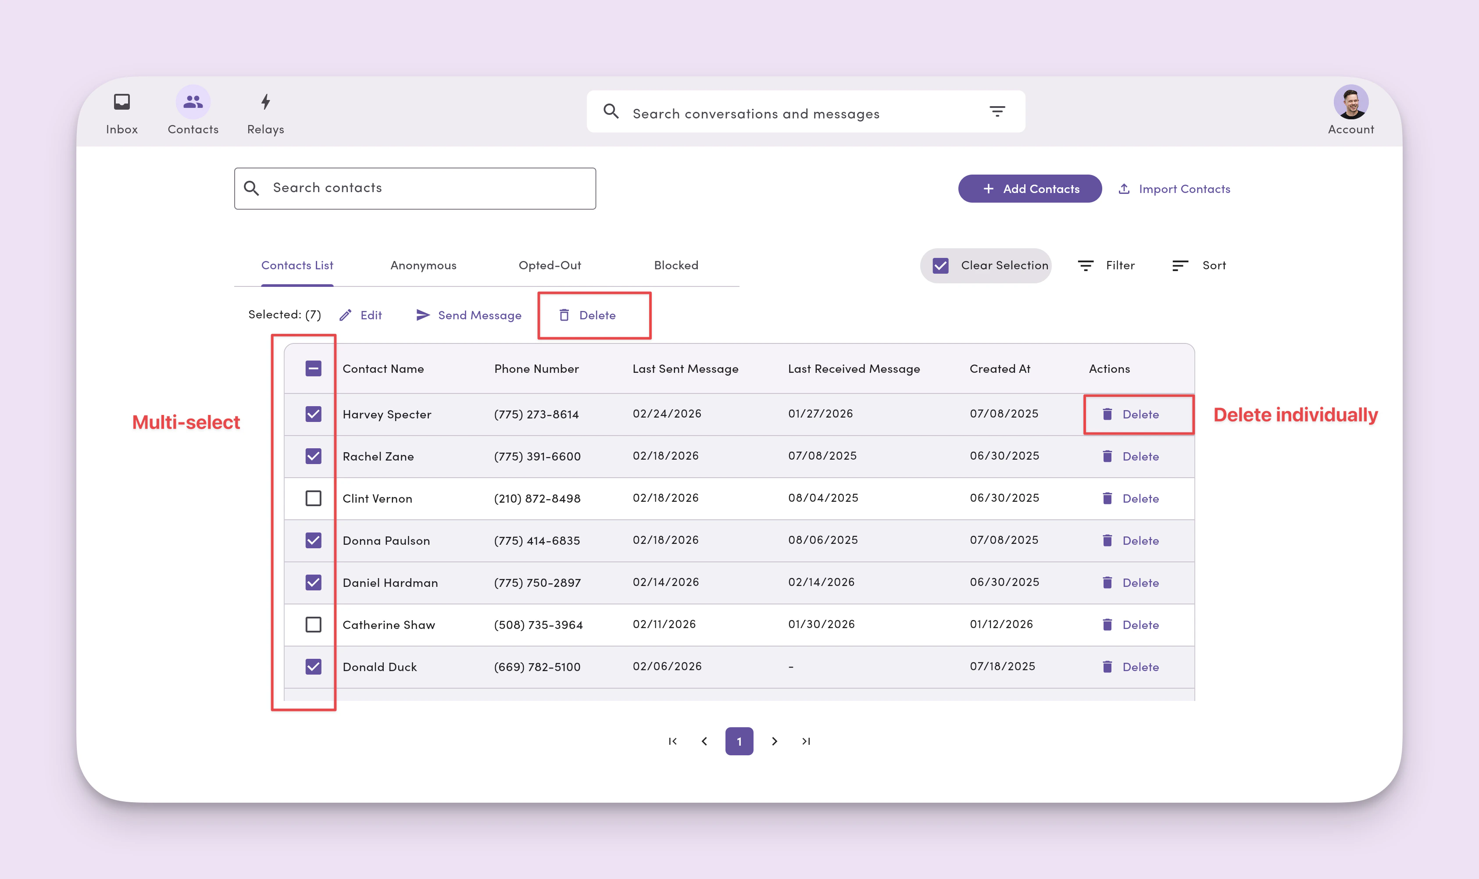The height and width of the screenshot is (879, 1479).
Task: Uncheck the Harvey Specter checkbox
Action: [x=313, y=414]
